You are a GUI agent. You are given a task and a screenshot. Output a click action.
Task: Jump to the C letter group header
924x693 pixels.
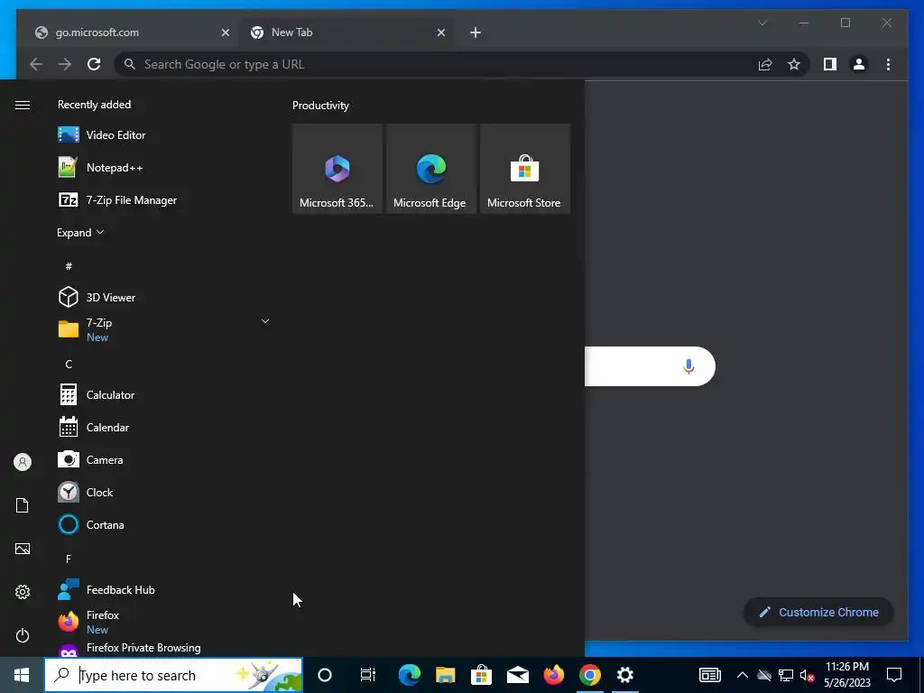pos(69,365)
